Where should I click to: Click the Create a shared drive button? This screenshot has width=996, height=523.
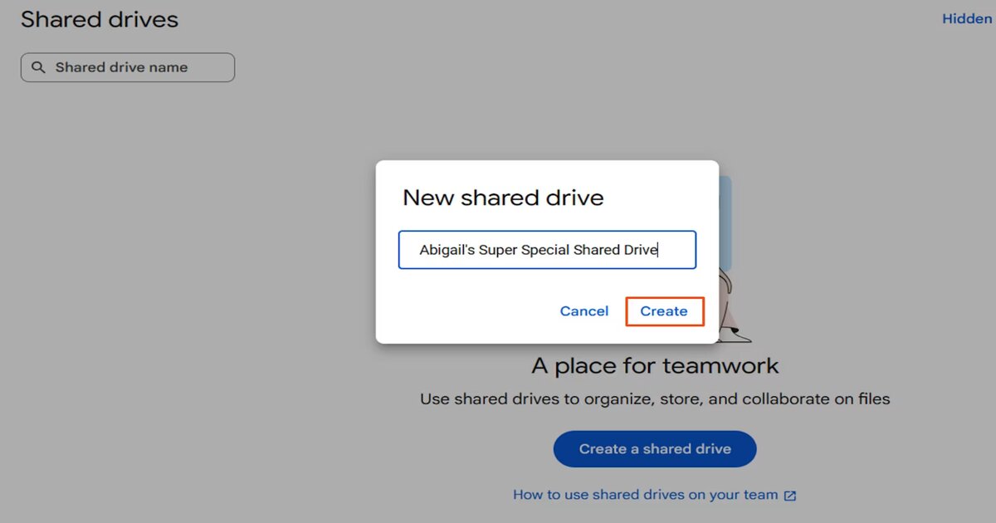point(655,449)
